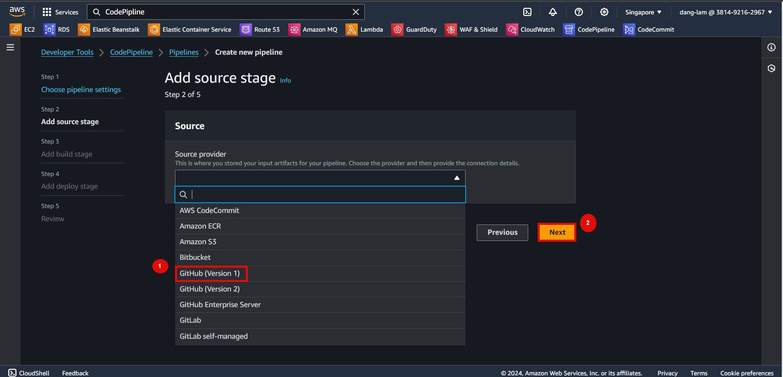This screenshot has height=377, width=783.
Task: Select GitHub (Version 1) option
Action: [x=320, y=273]
